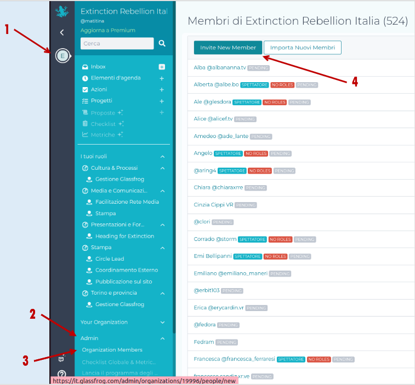Open Organization Members admin page

(112, 350)
